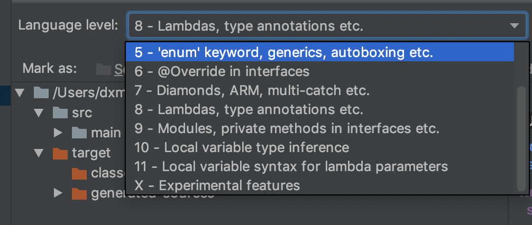Collapse the /Users root folder node

pyautogui.click(x=20, y=93)
